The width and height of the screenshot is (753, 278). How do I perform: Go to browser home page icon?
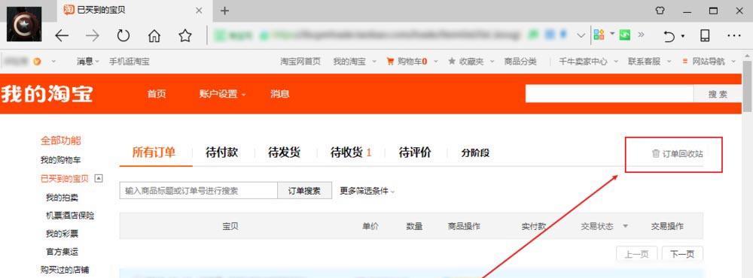(x=154, y=35)
